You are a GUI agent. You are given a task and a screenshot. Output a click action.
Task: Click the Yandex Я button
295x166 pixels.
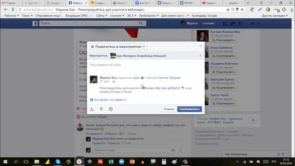13,9
